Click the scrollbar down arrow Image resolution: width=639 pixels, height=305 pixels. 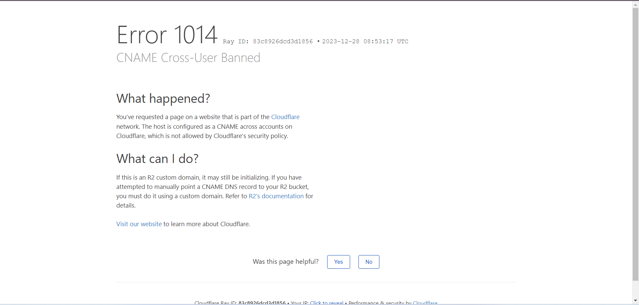636,301
